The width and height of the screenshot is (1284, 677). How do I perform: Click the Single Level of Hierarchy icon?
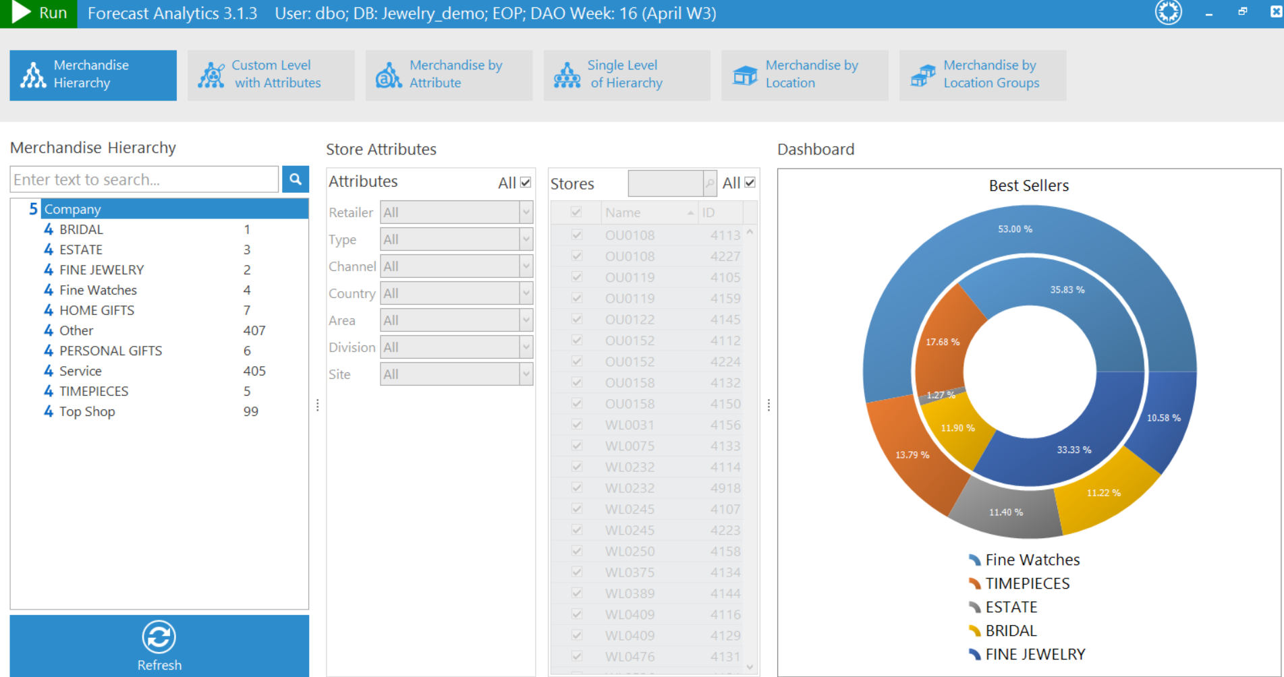tap(567, 75)
